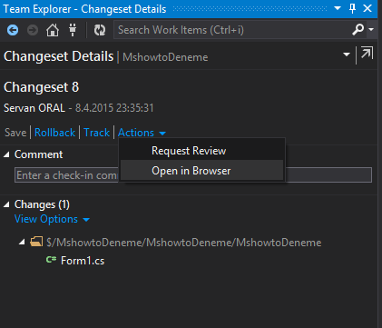Collapse the MshowtoDeneme folder node

click(x=22, y=242)
